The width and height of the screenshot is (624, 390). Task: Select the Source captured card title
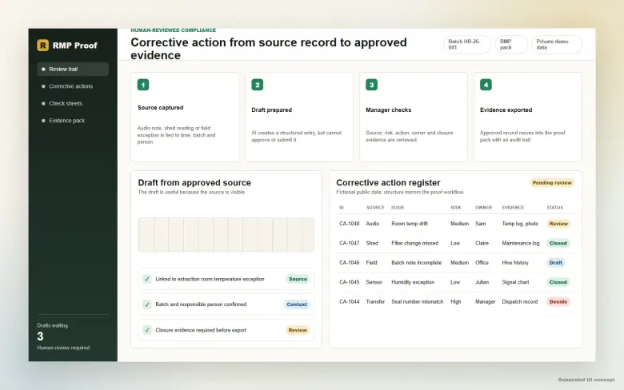pyautogui.click(x=160, y=107)
